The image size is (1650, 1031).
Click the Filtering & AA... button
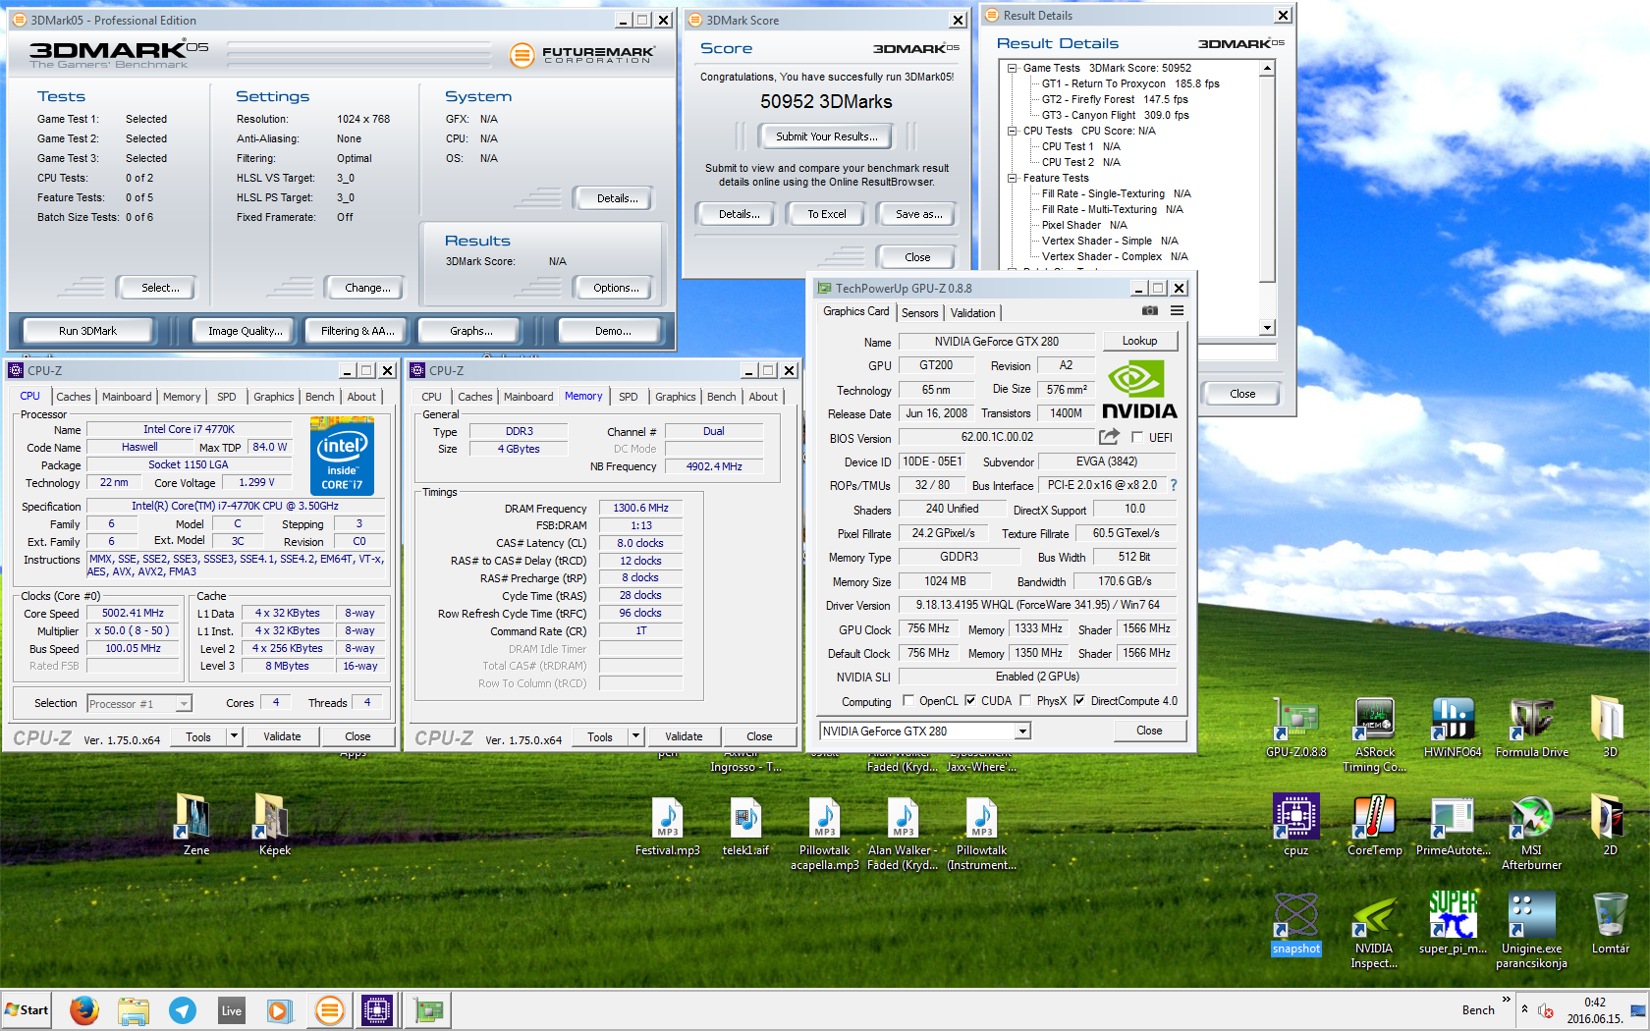point(357,331)
